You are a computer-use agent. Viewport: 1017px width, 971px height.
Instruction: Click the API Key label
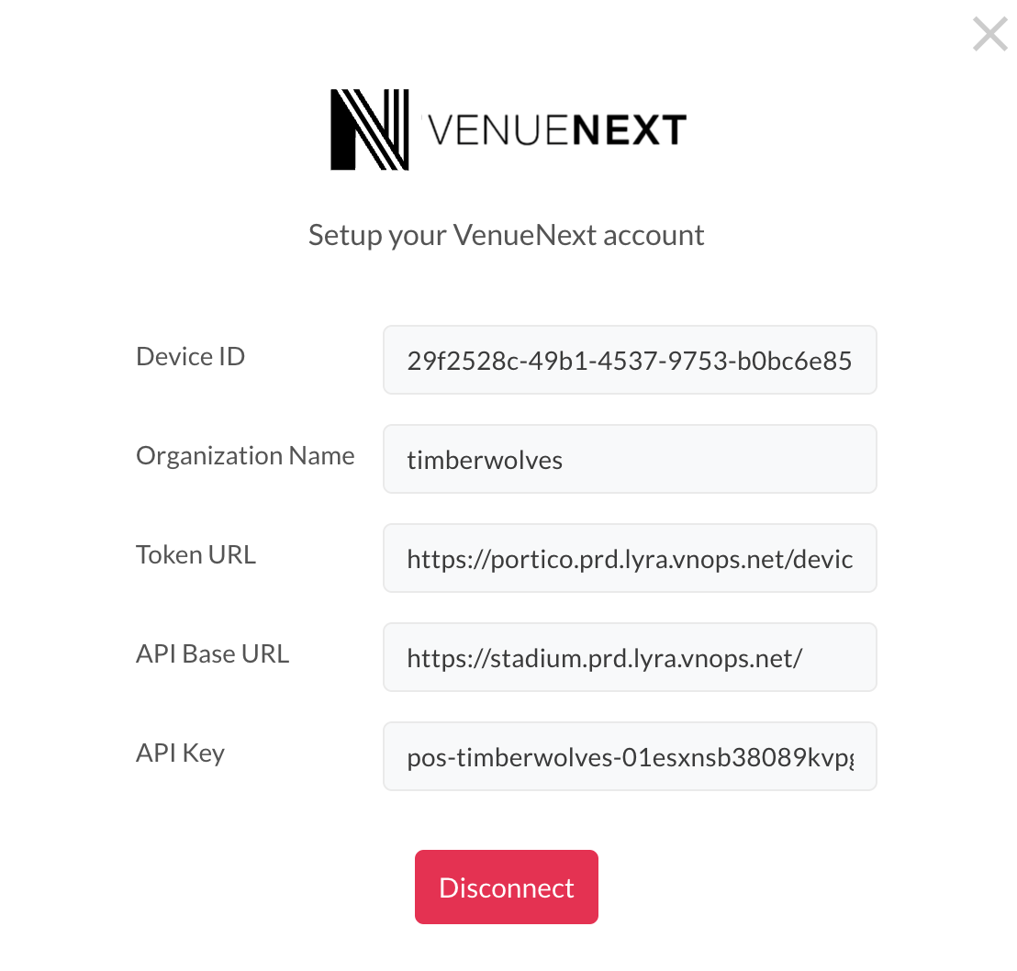click(180, 753)
